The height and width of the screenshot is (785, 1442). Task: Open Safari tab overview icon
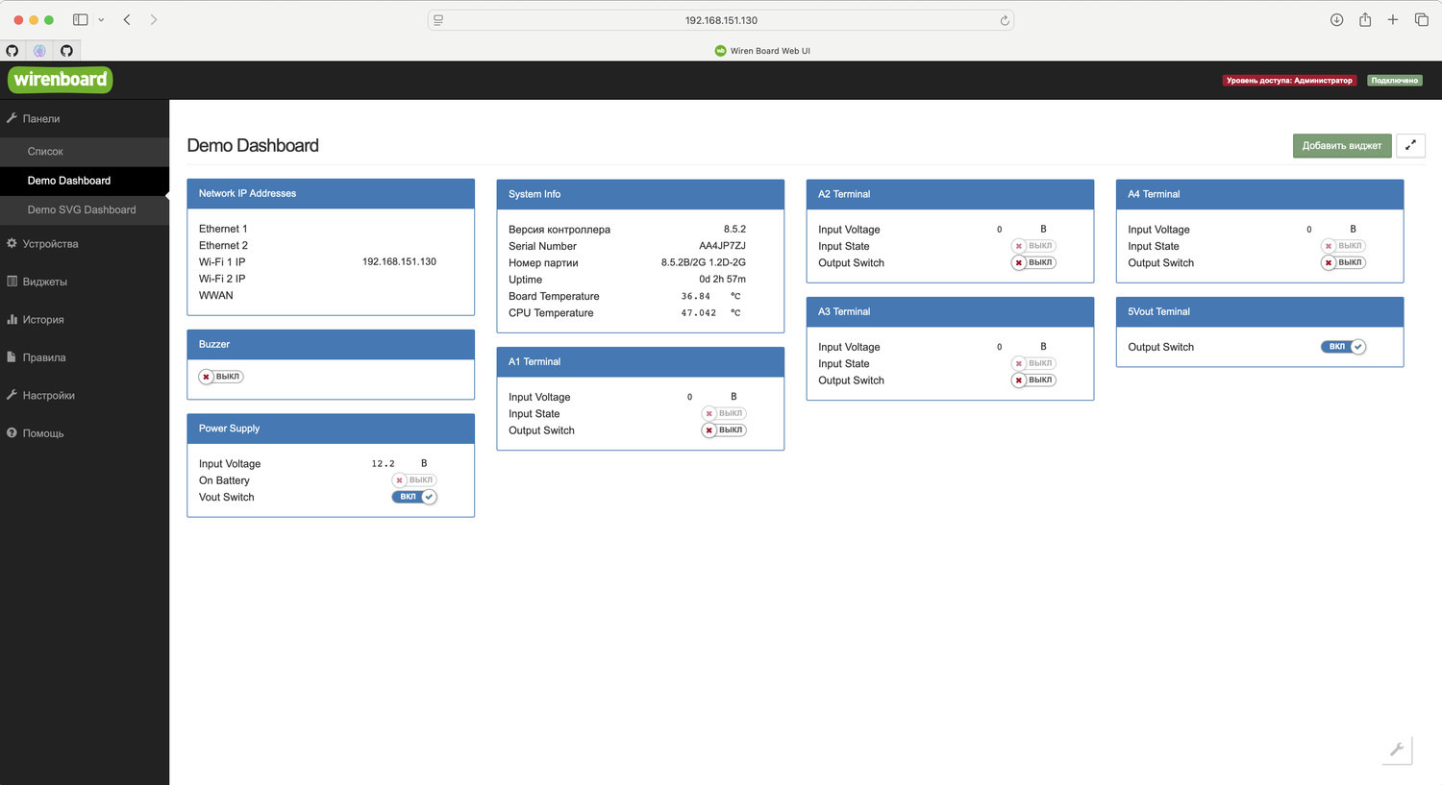pyautogui.click(x=1421, y=20)
